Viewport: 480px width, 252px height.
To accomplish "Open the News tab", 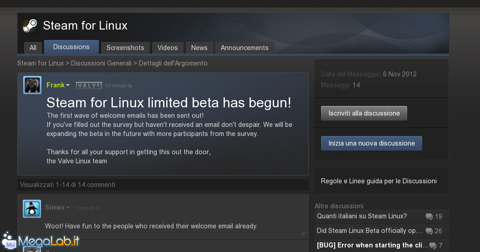I will (x=199, y=48).
